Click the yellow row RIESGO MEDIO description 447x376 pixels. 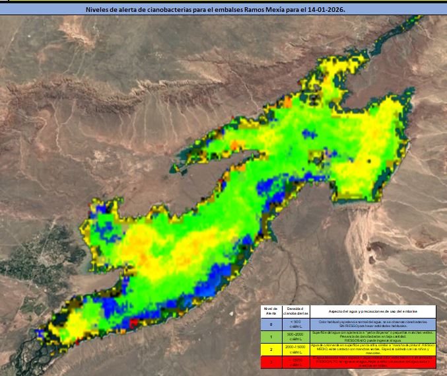tap(369, 348)
